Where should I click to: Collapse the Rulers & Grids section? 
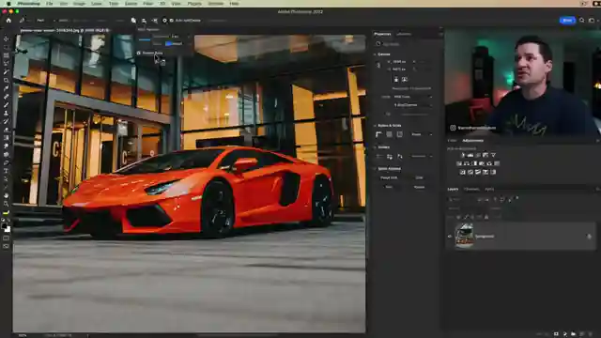[x=376, y=125]
